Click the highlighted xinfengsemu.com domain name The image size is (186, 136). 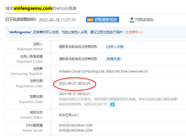tap(33, 8)
